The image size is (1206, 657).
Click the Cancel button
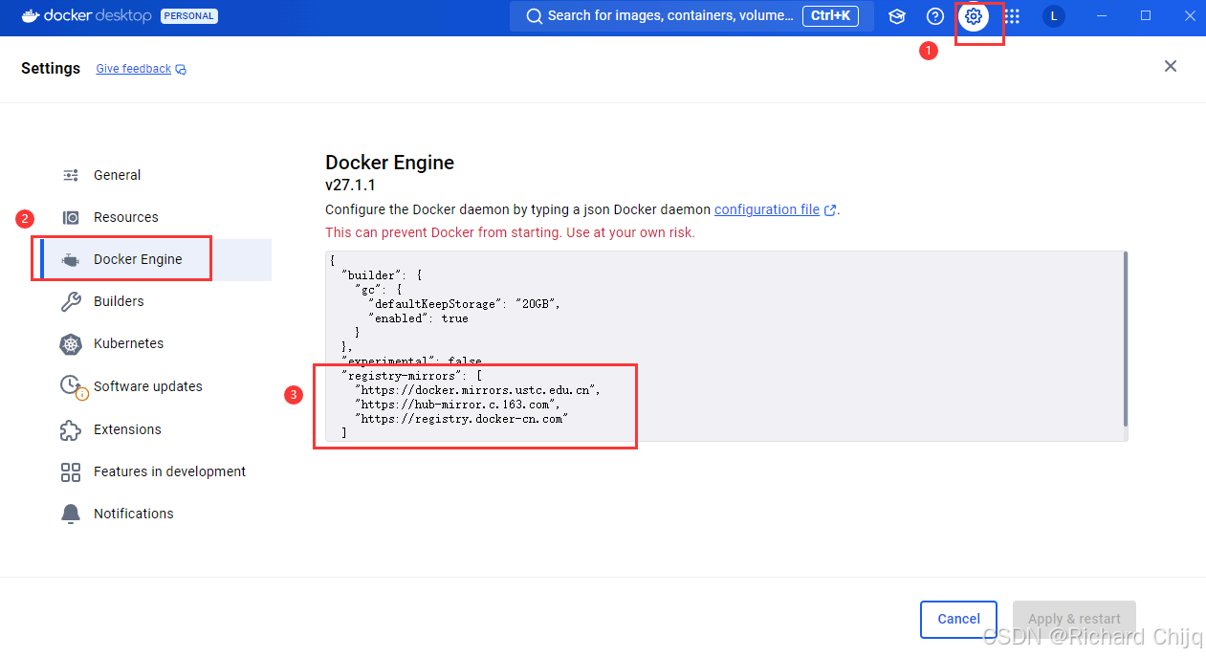958,619
